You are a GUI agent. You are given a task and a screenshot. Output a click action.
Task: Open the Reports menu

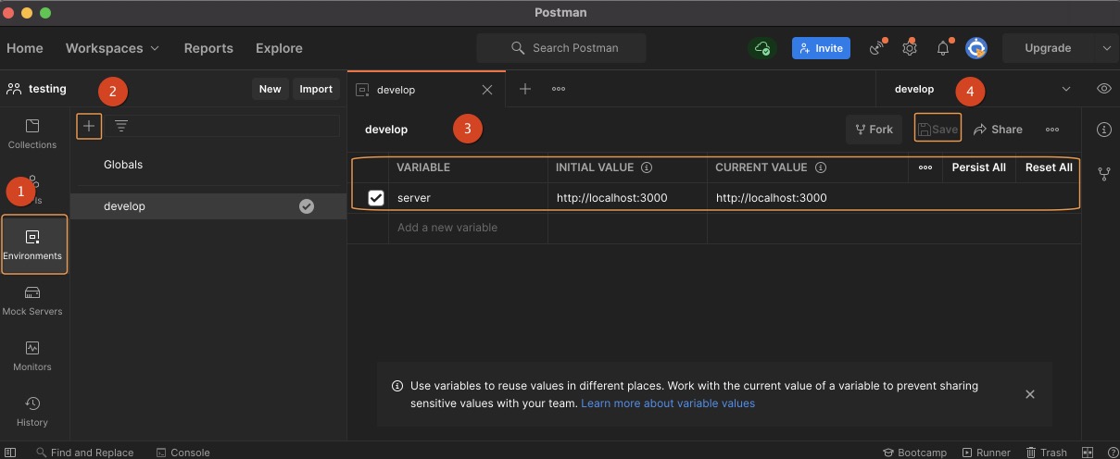pos(208,48)
